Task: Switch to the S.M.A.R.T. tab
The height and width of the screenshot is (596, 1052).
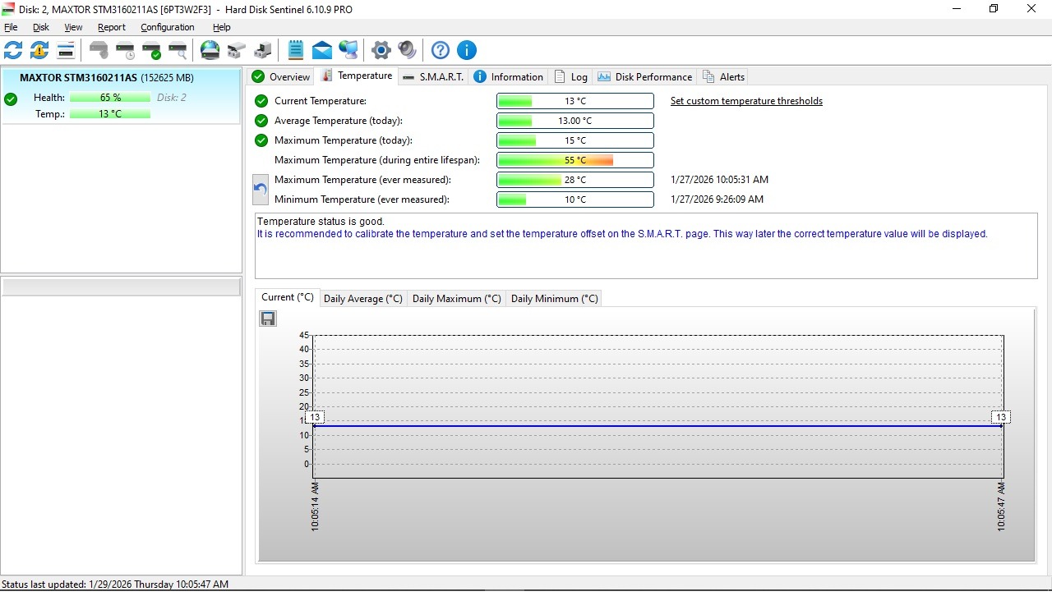Action: (x=433, y=76)
